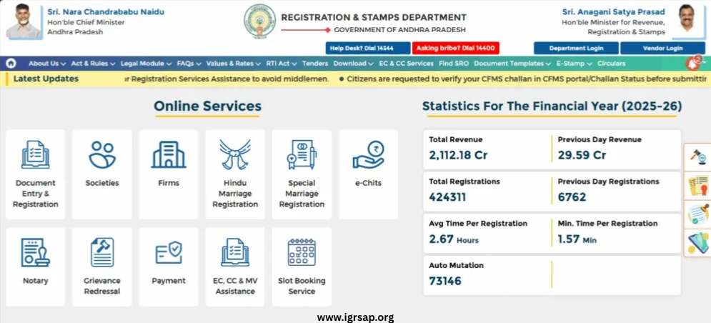Open the Societies people icon

(x=102, y=154)
